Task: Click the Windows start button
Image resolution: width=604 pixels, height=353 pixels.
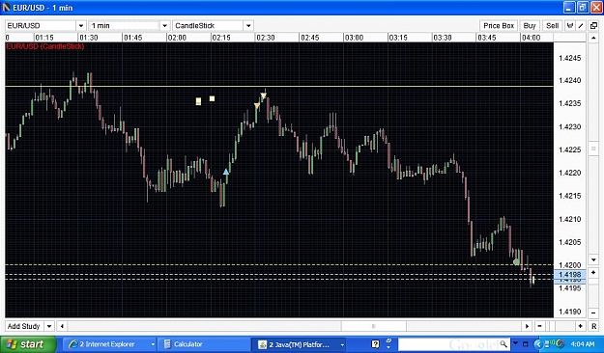Action: coord(28,344)
